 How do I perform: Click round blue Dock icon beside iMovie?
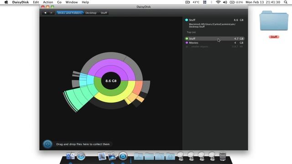(123, 156)
